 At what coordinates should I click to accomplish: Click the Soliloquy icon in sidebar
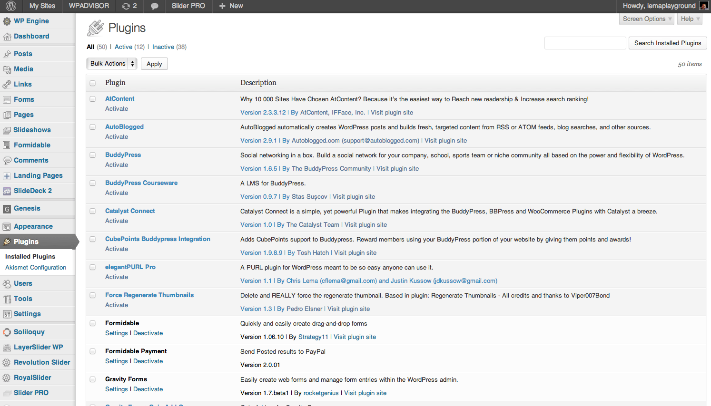tap(7, 332)
